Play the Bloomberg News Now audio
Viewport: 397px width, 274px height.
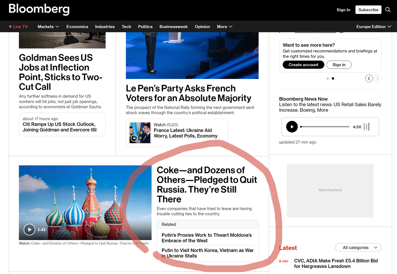coord(292,126)
